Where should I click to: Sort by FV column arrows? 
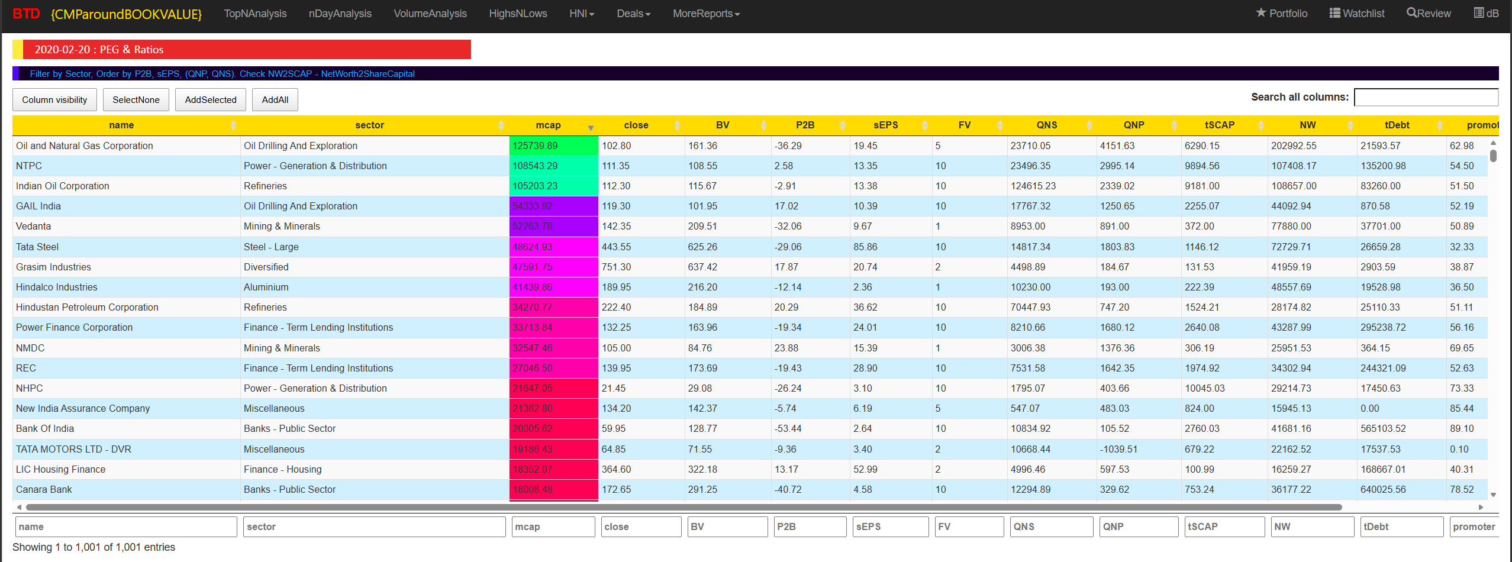click(1000, 125)
